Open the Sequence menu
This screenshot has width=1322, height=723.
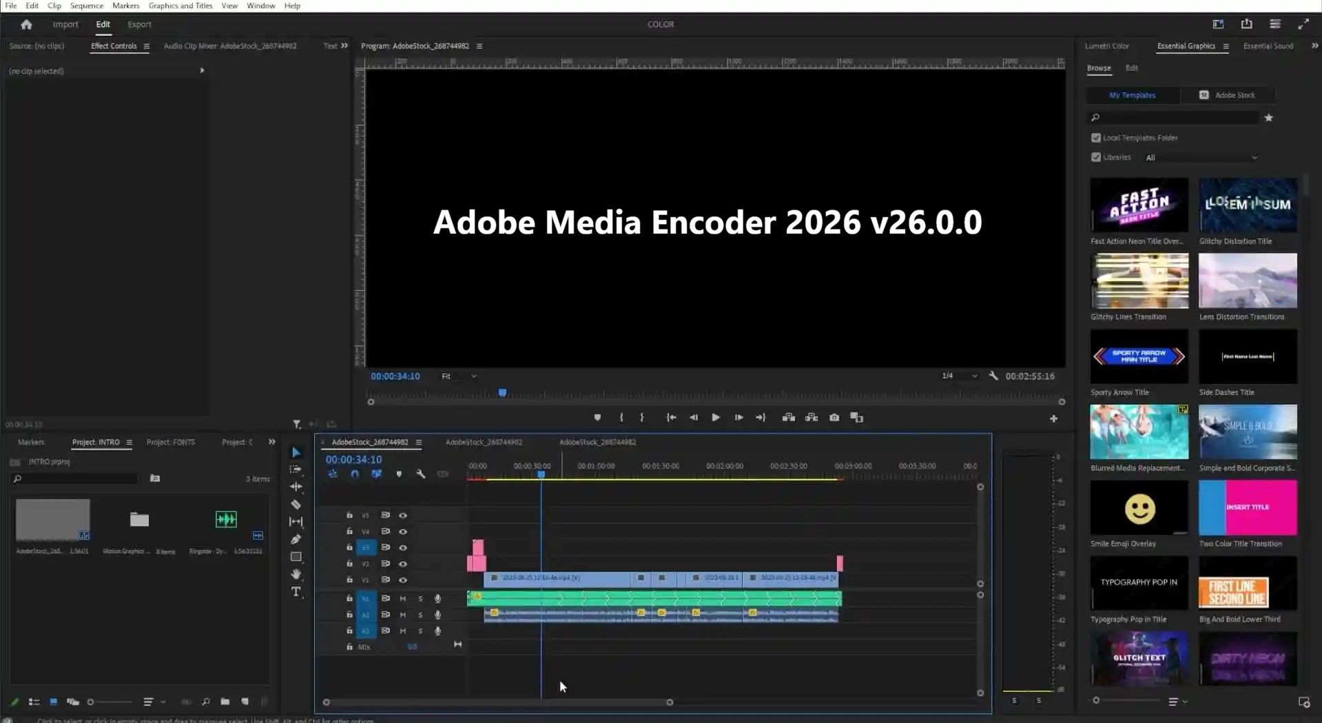(86, 6)
